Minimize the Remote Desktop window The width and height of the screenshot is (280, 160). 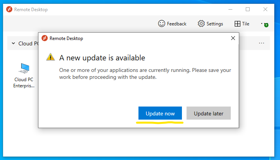click(x=230, y=9)
